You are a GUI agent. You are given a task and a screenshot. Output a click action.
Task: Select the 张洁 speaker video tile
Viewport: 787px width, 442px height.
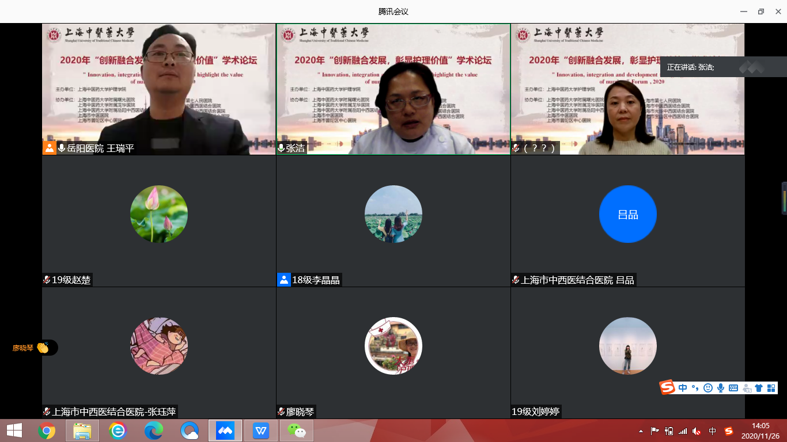coord(393,89)
